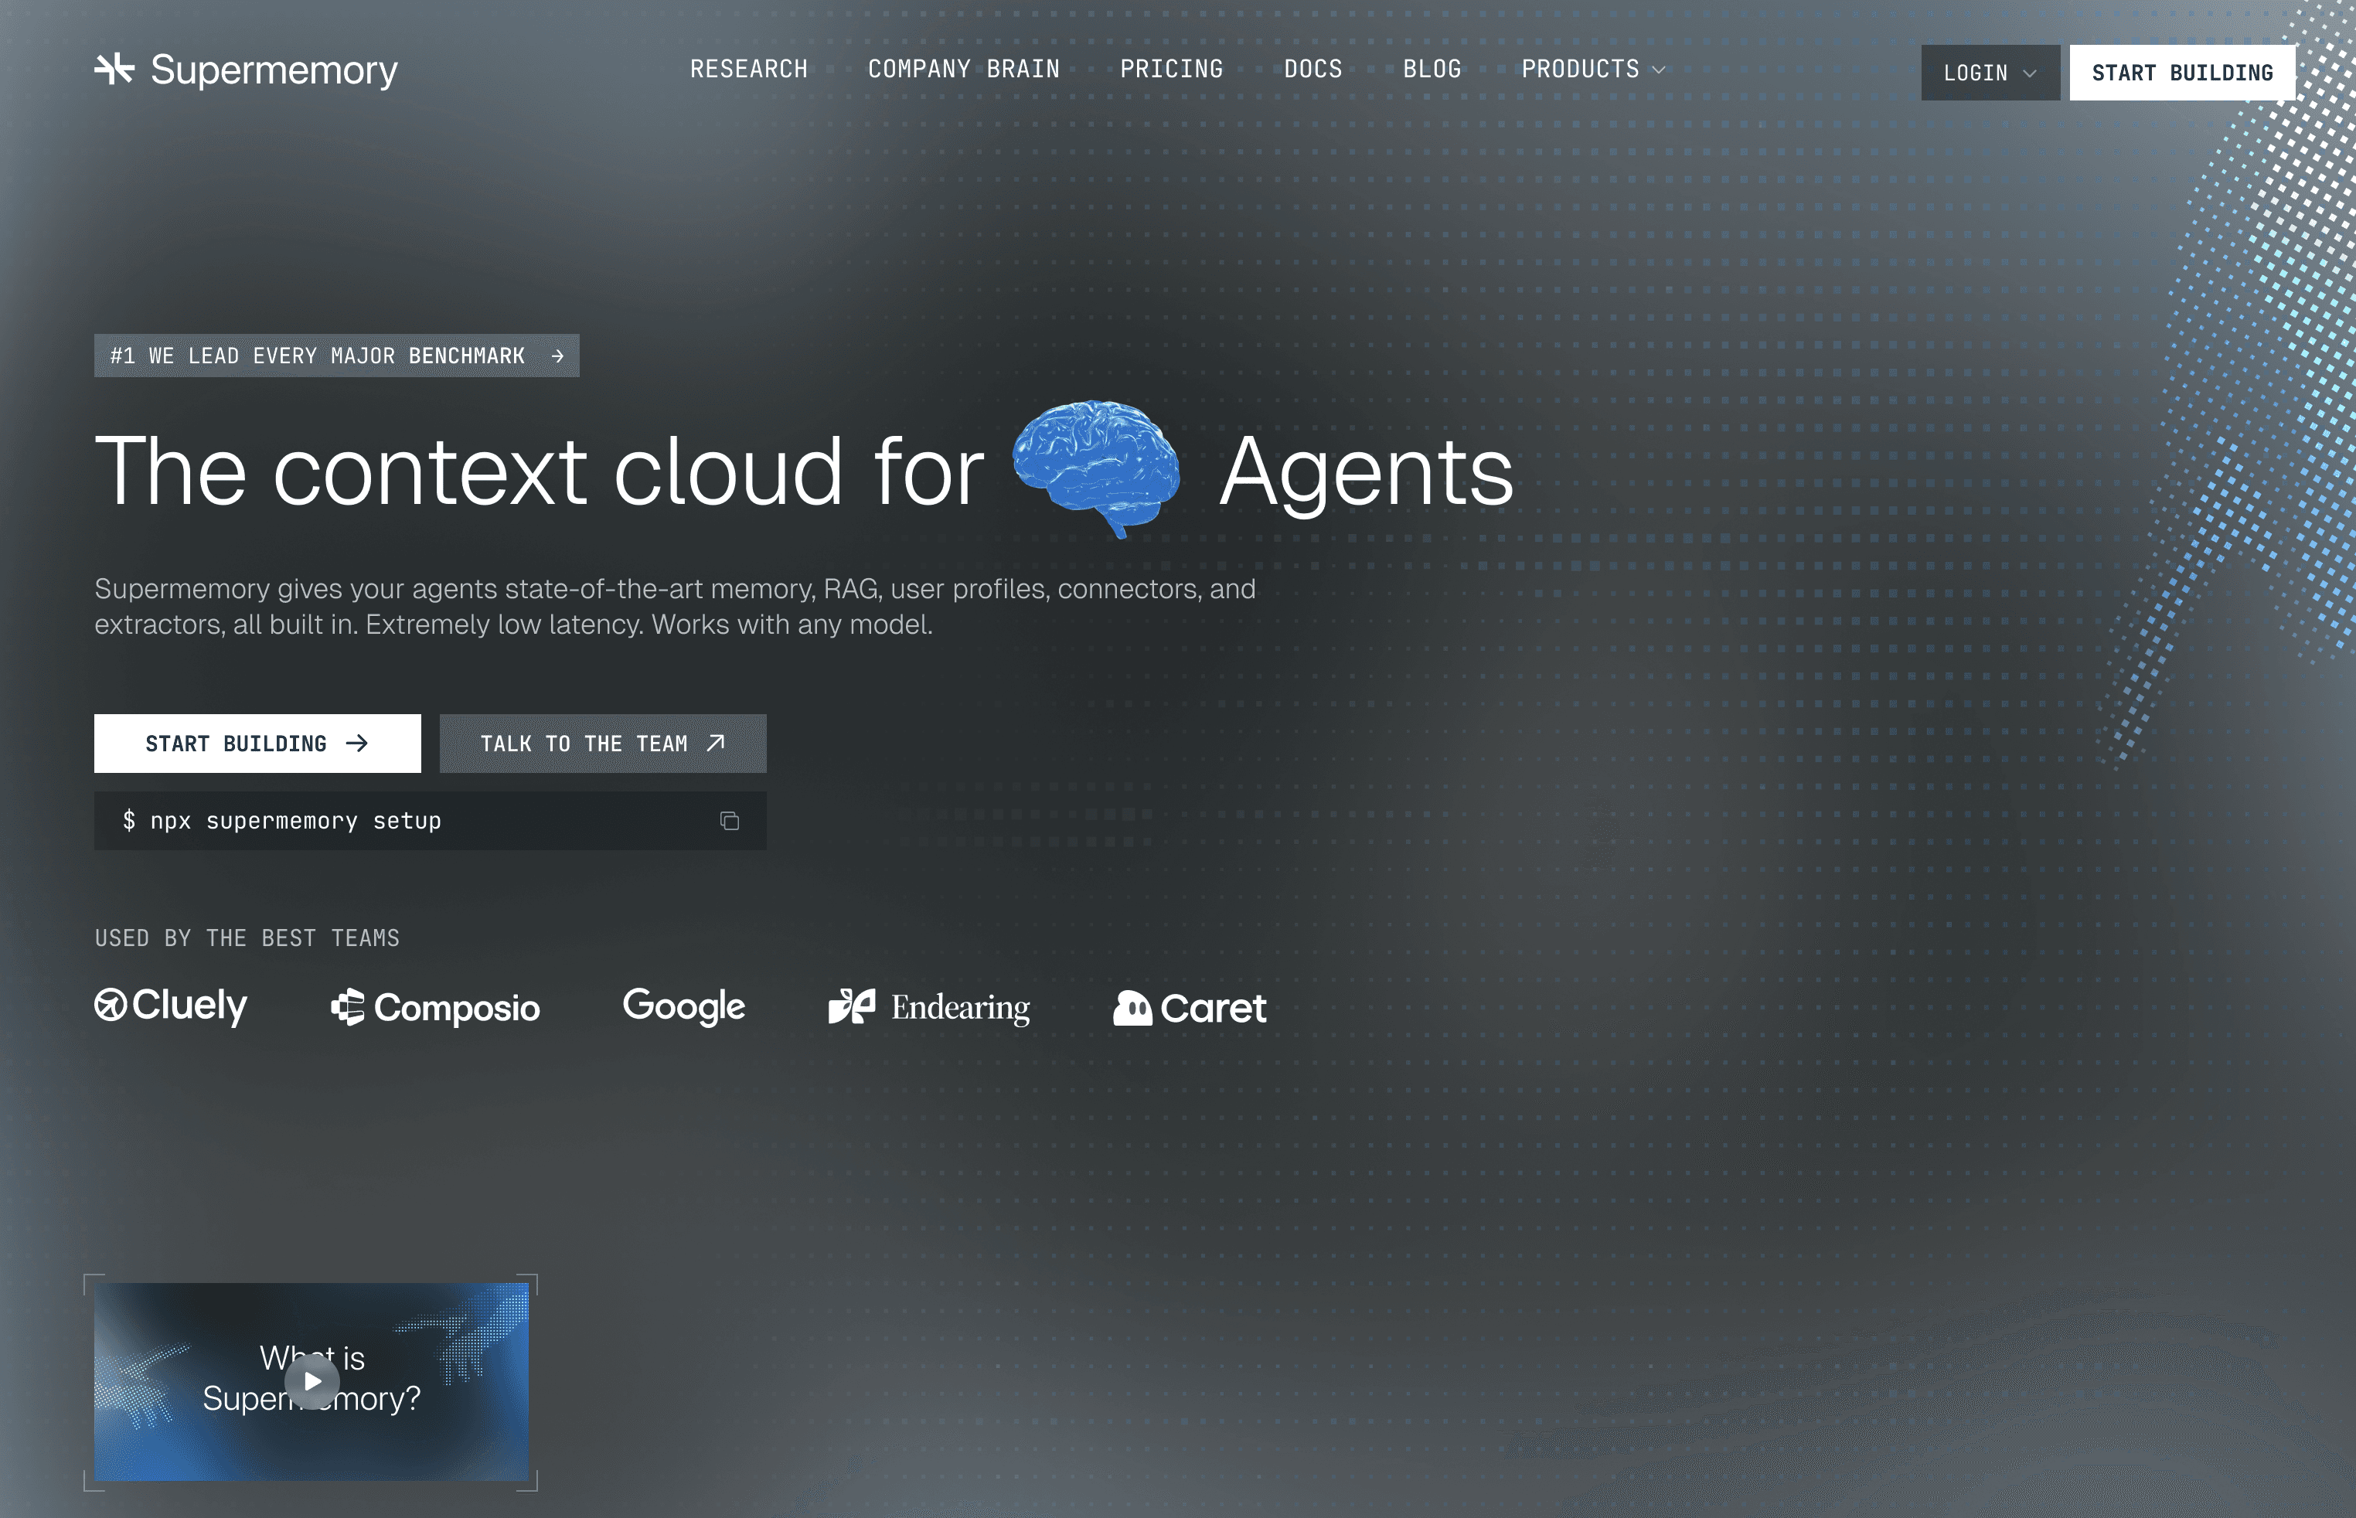The image size is (2356, 1518).
Task: Click the 'Used by the best teams' label
Action: point(247,938)
